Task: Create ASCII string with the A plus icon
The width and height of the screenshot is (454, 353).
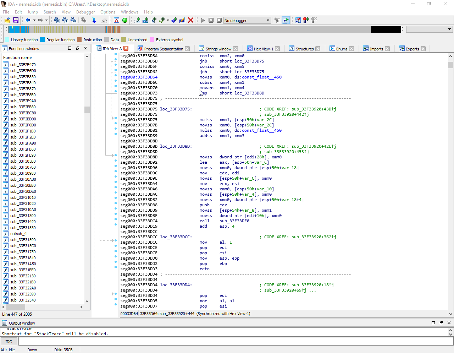Action: (x=154, y=20)
